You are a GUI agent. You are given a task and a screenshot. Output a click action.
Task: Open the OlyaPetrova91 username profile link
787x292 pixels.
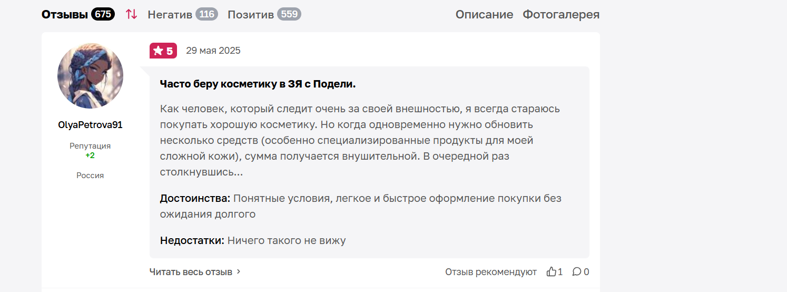pyautogui.click(x=90, y=125)
